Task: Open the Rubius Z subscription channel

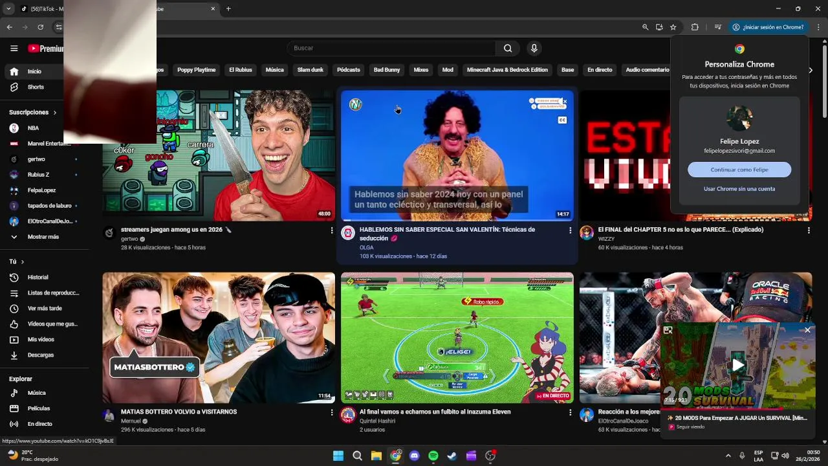Action: point(44,175)
